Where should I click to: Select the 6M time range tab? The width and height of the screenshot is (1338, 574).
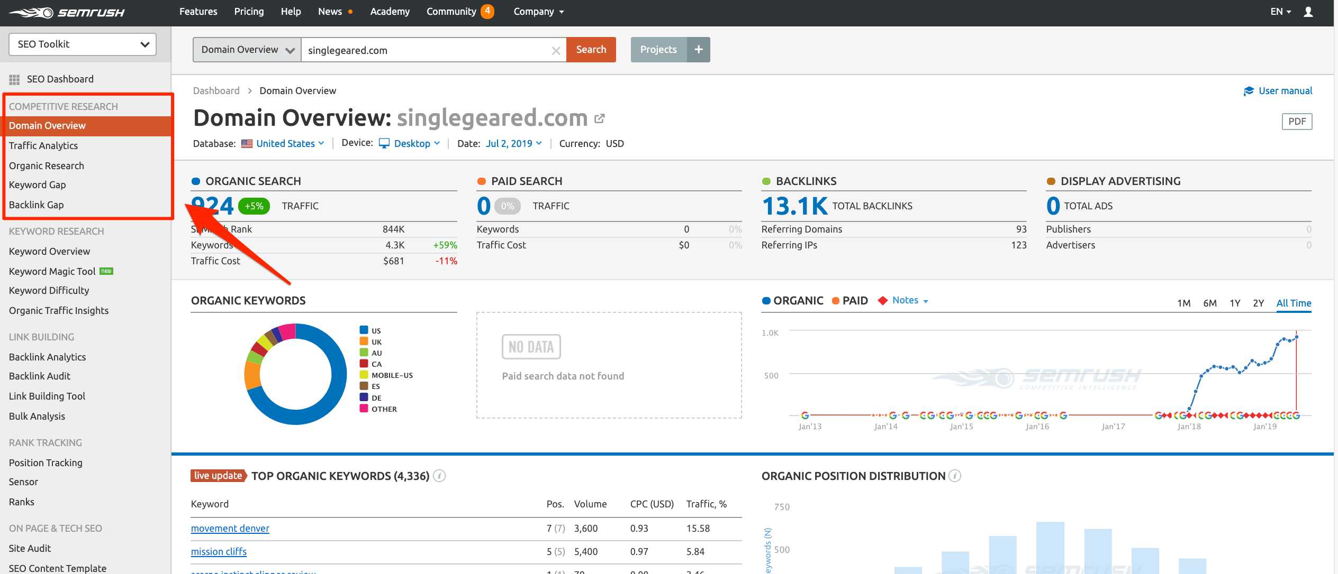[x=1210, y=303]
